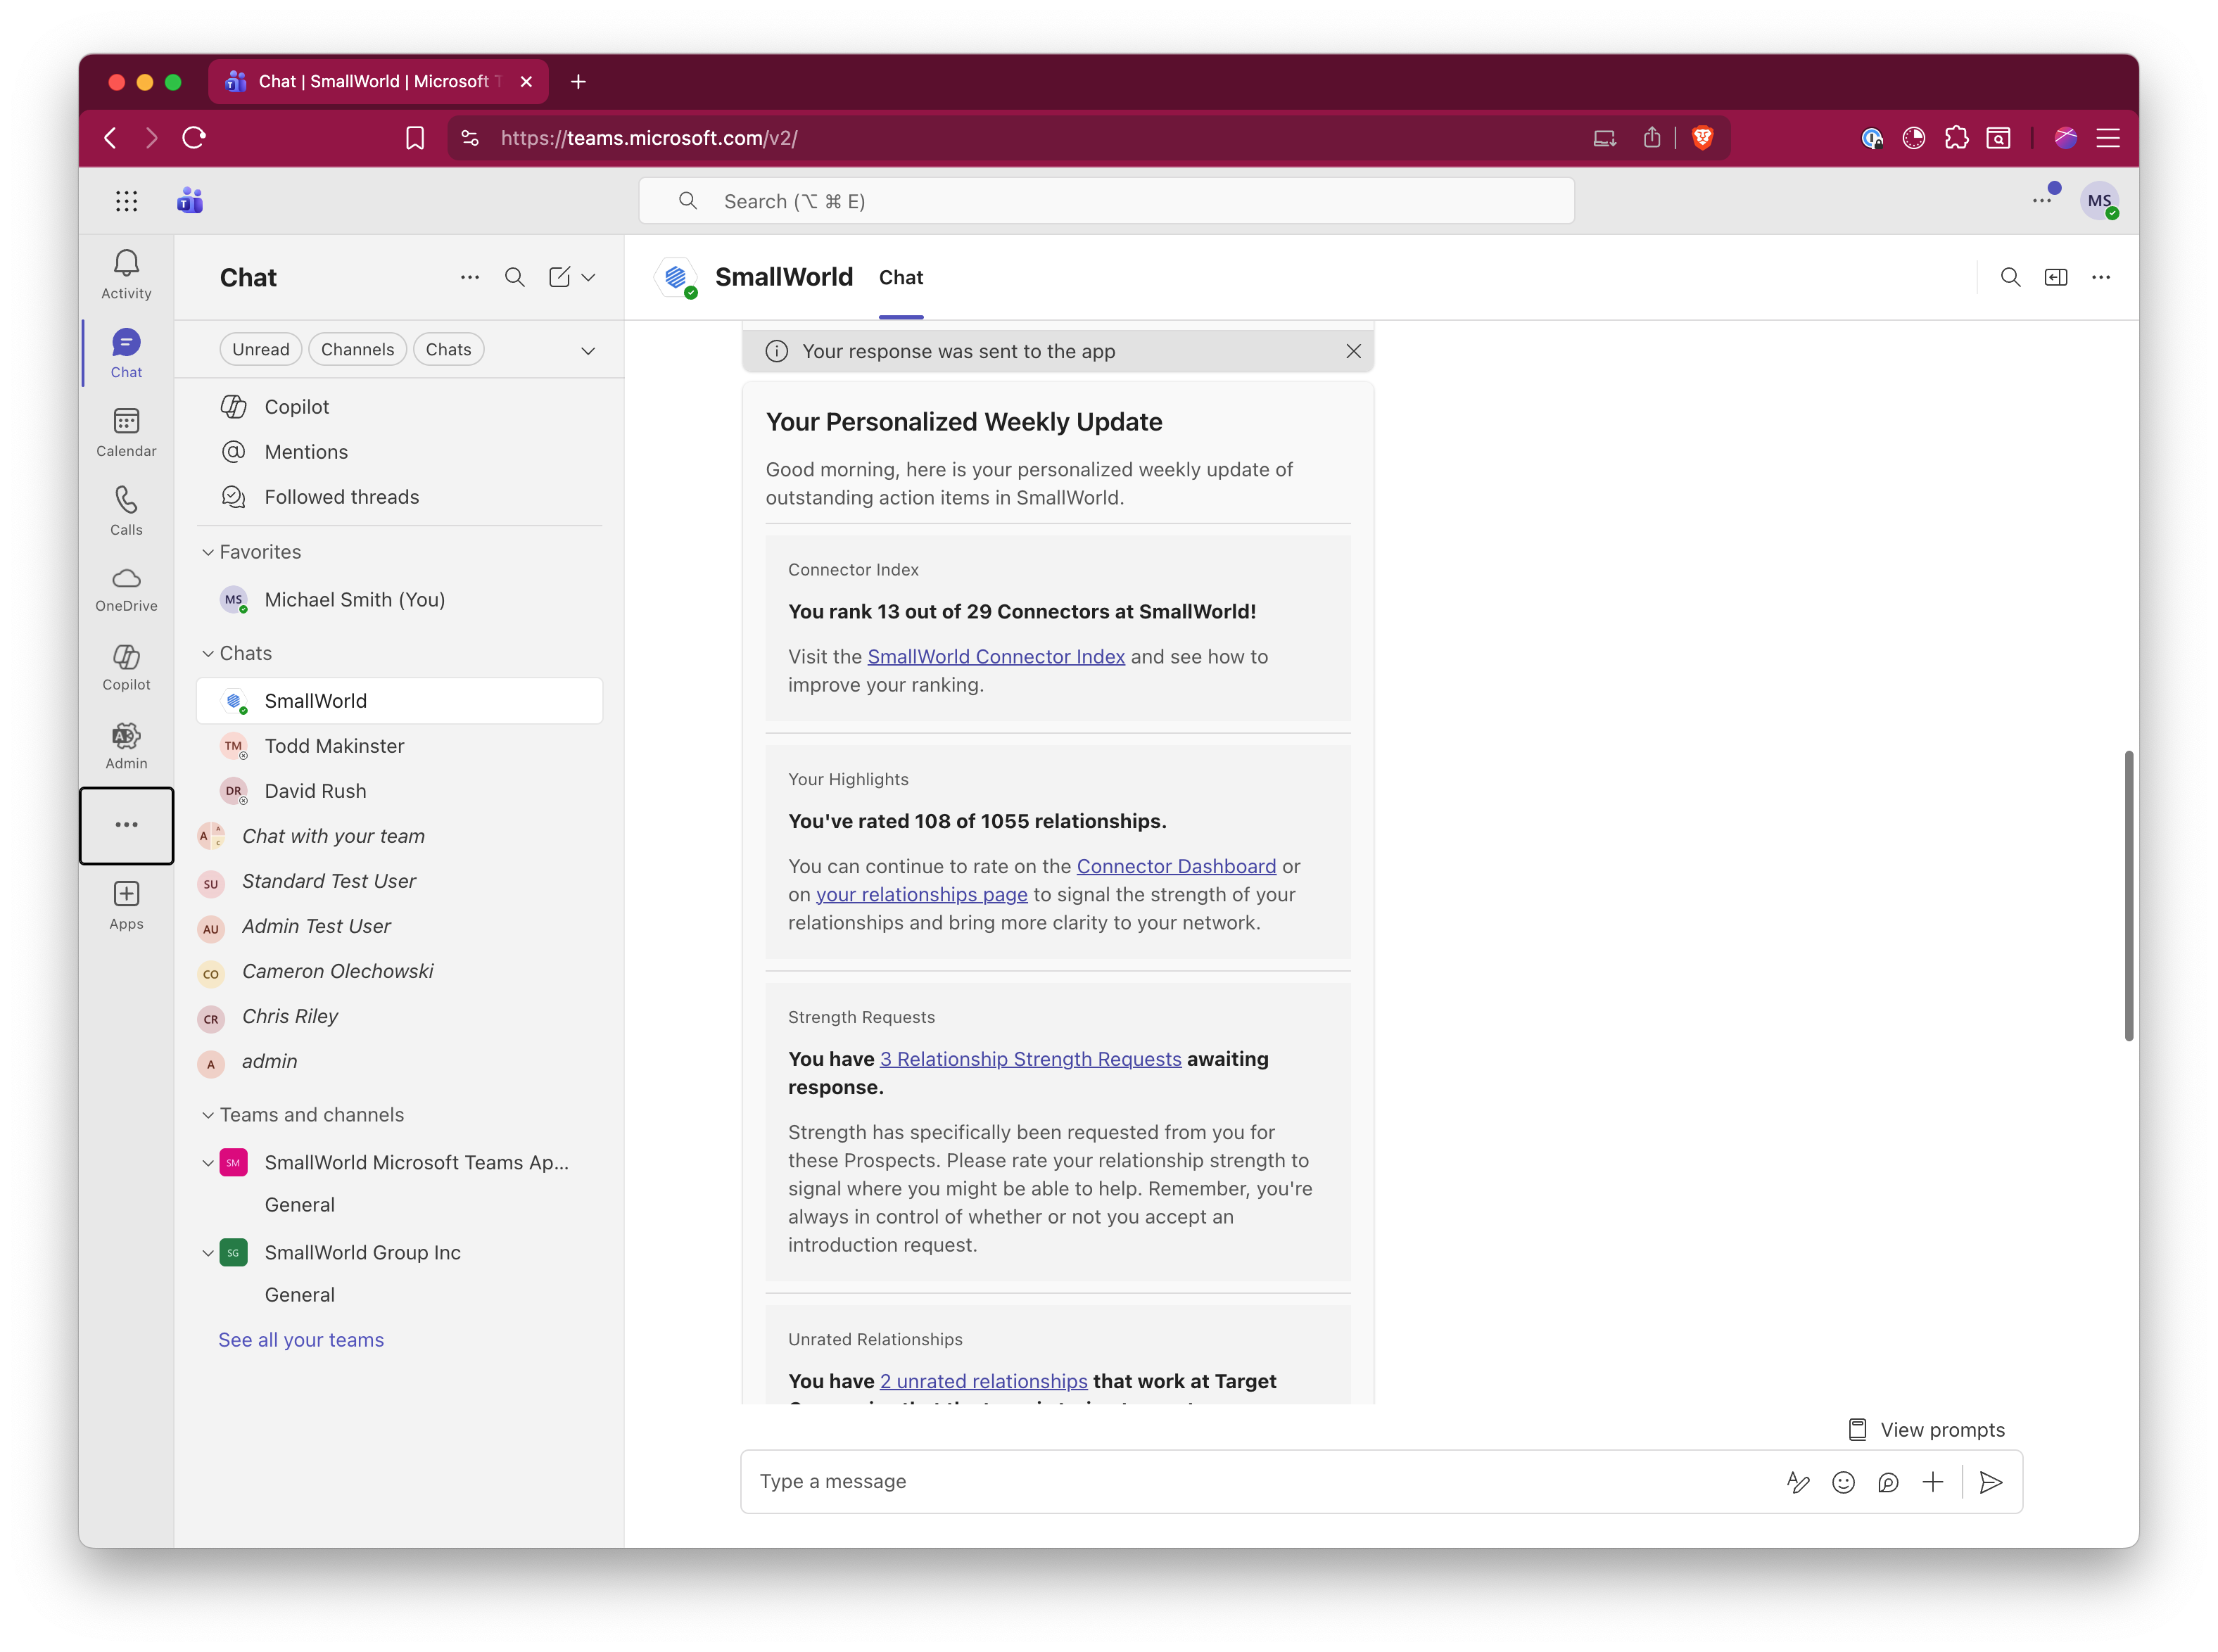
Task: Toggle the Chats filter chip
Action: pyautogui.click(x=448, y=349)
